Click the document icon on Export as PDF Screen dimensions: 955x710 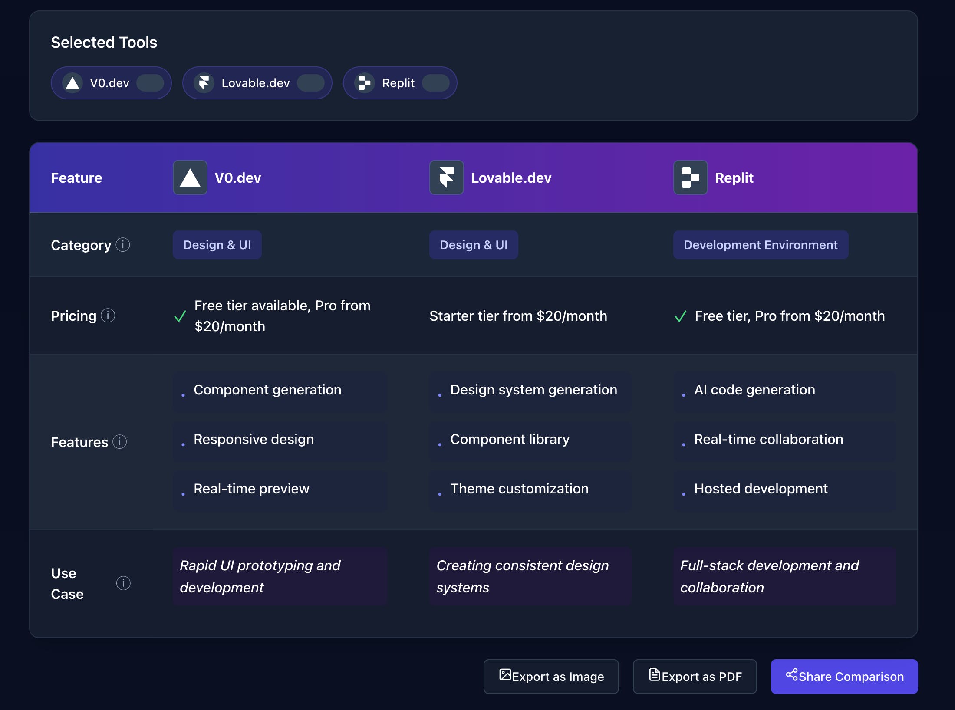(x=655, y=675)
